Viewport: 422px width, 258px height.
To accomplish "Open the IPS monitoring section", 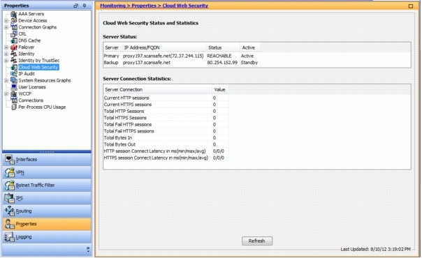I will [x=47, y=198].
